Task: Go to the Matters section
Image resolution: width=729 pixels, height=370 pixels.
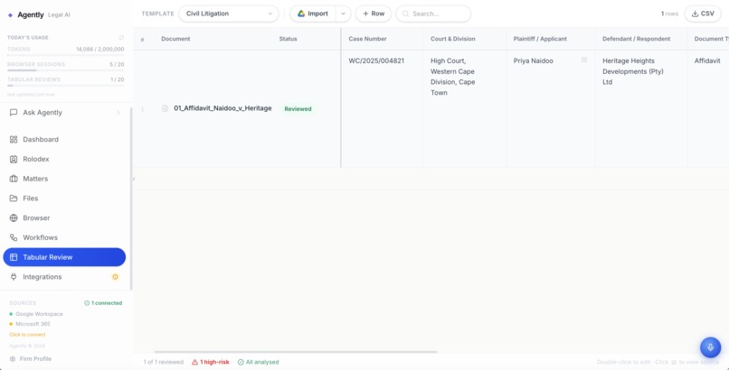Action: 64,179
